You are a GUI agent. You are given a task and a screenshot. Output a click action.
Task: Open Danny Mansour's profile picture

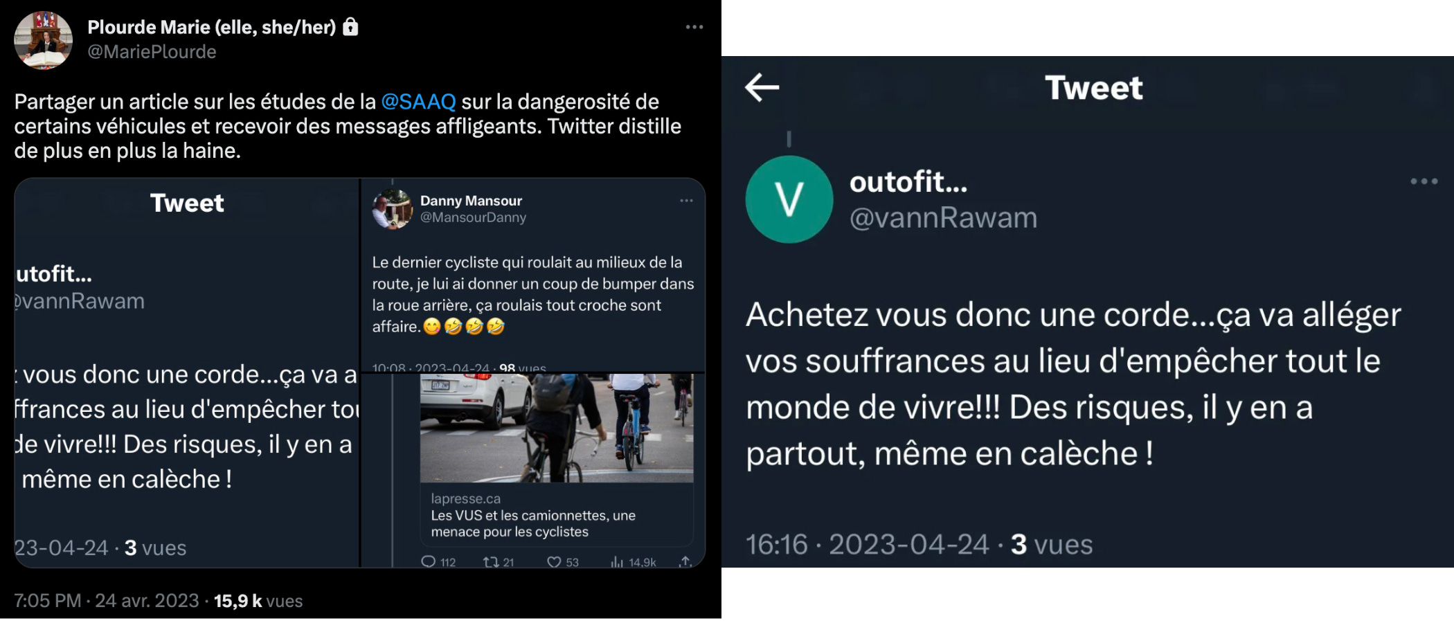pyautogui.click(x=392, y=209)
